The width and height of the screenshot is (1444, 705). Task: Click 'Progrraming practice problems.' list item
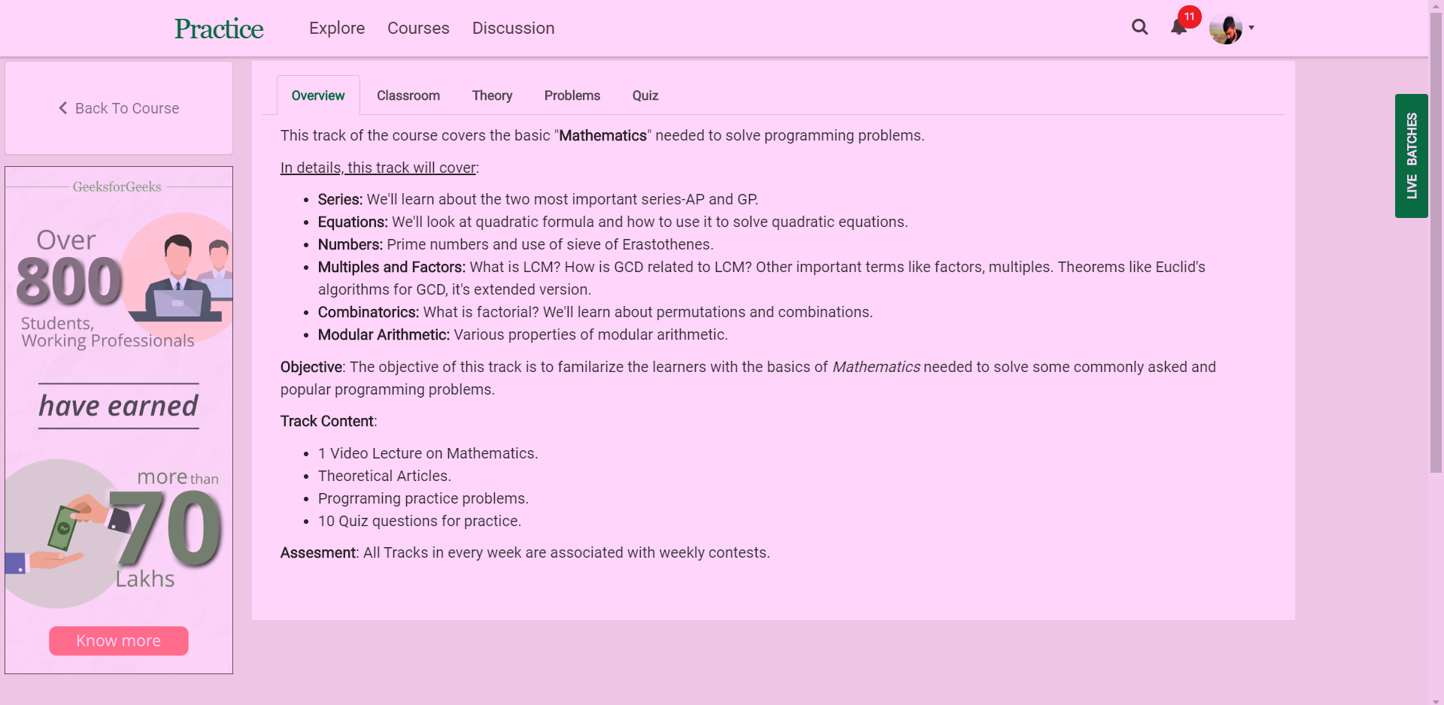click(x=423, y=498)
